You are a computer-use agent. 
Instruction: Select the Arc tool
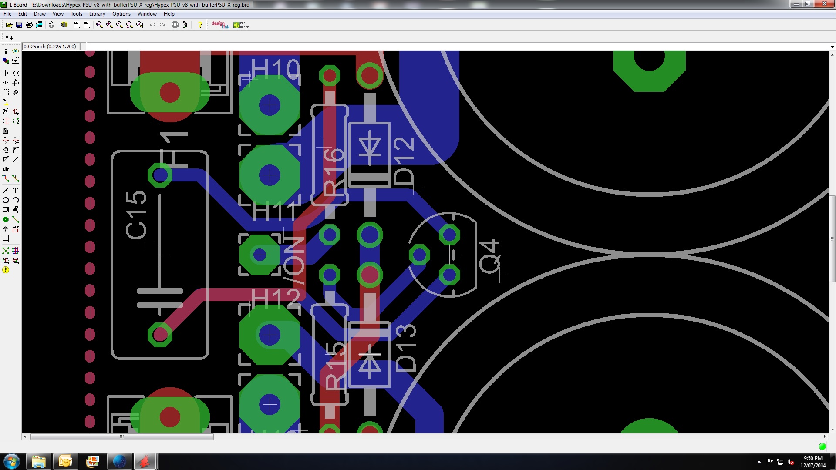(x=16, y=200)
